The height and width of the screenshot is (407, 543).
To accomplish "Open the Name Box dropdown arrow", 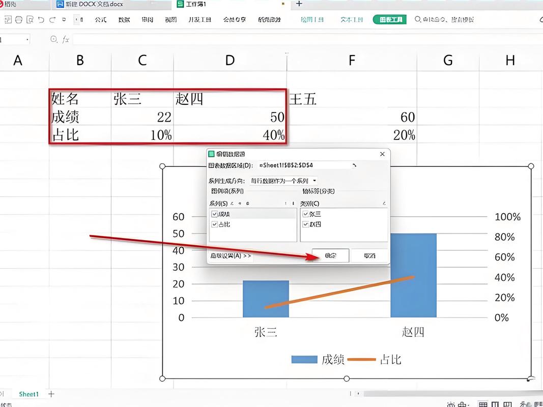I will 27,39.
